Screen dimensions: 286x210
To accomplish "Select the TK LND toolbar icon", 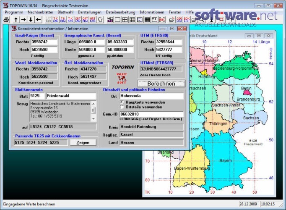I will click(x=56, y=20).
